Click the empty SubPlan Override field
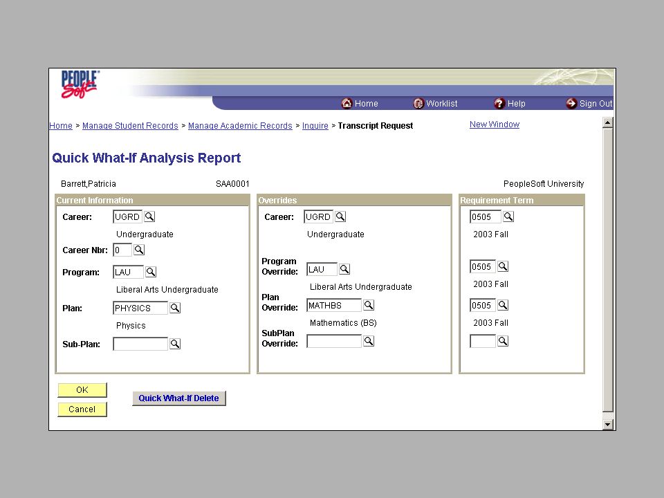 point(334,341)
